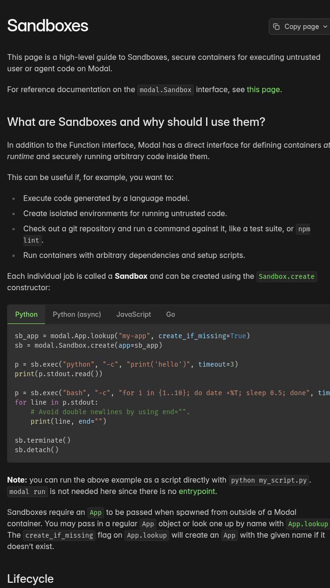
Task: Select the Python code tab
Action: [27, 314]
